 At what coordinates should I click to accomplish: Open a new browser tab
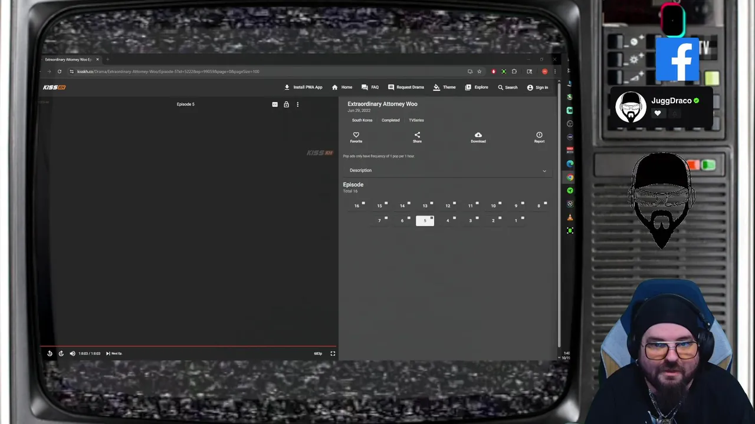pyautogui.click(x=107, y=59)
